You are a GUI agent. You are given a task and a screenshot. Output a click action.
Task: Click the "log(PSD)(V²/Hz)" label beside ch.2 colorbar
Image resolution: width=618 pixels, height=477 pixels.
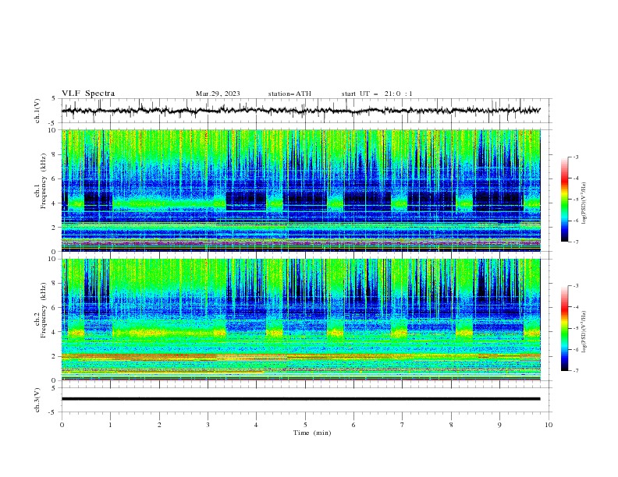point(584,332)
